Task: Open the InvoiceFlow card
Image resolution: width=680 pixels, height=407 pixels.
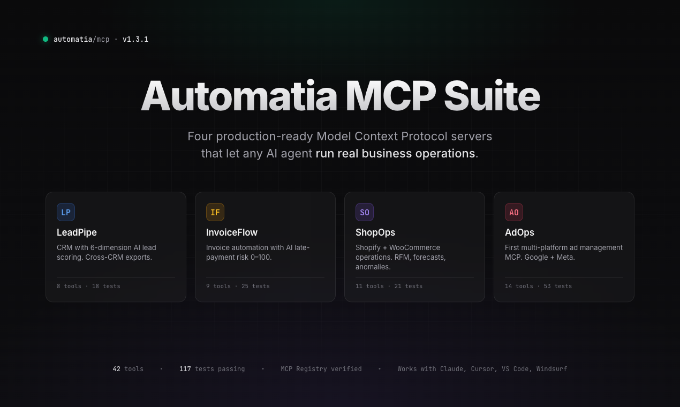Action: tap(265, 247)
